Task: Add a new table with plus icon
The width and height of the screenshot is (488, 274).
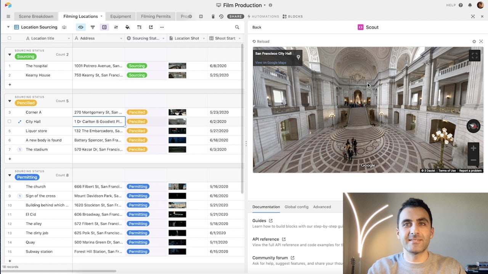Action: (201, 16)
